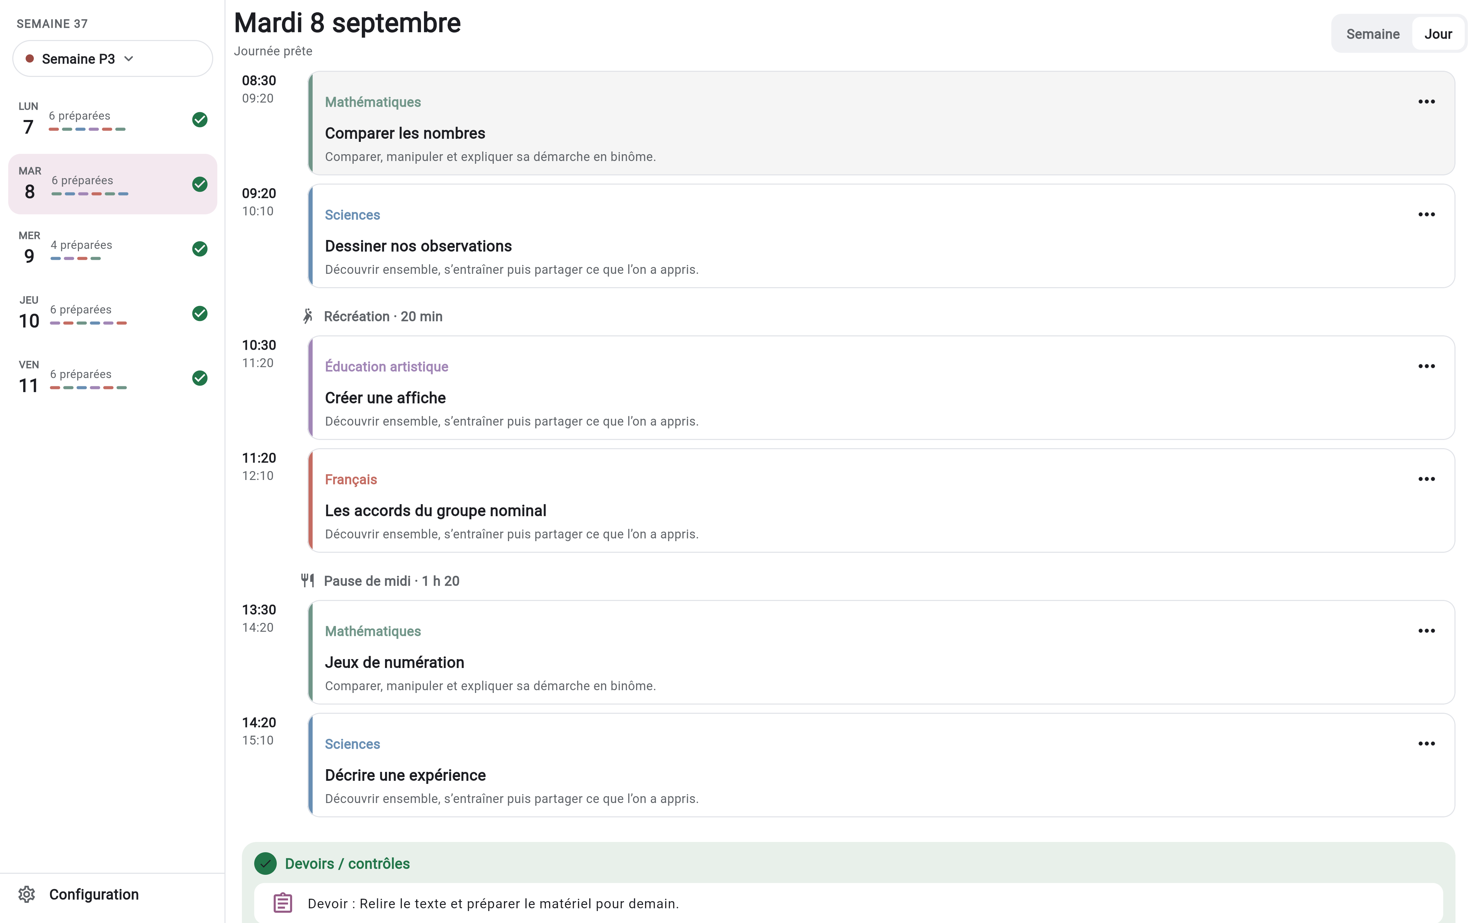
Task: Switch to Jour view
Action: (x=1438, y=34)
